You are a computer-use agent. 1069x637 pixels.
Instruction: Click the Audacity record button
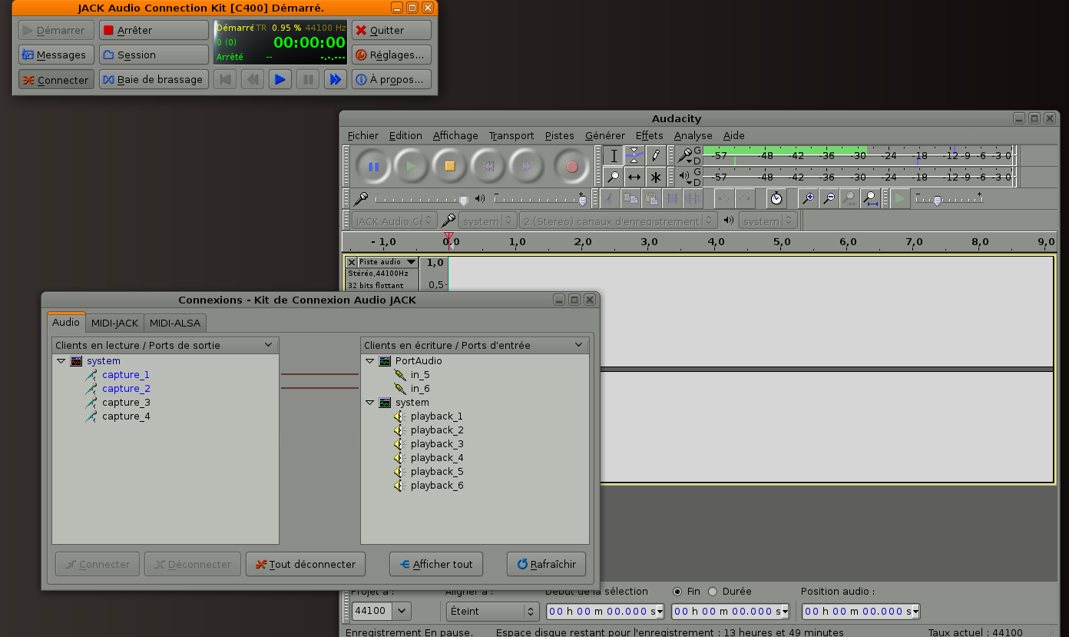click(x=571, y=166)
